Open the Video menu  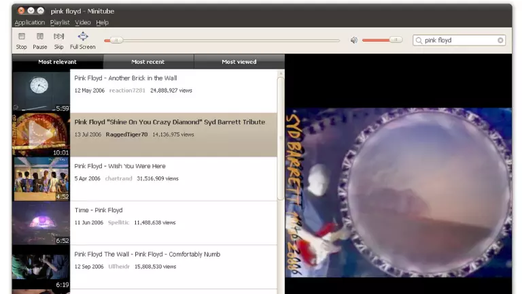point(82,22)
